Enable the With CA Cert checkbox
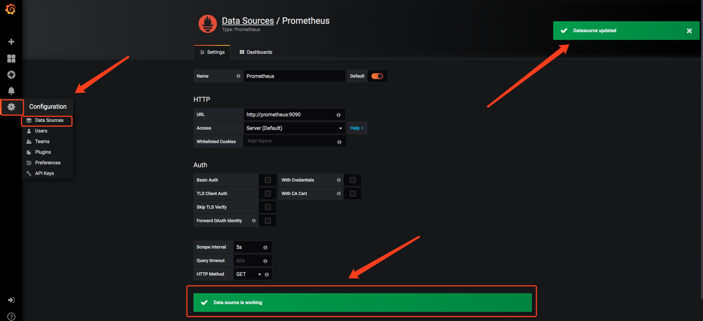The width and height of the screenshot is (703, 321). pos(353,194)
